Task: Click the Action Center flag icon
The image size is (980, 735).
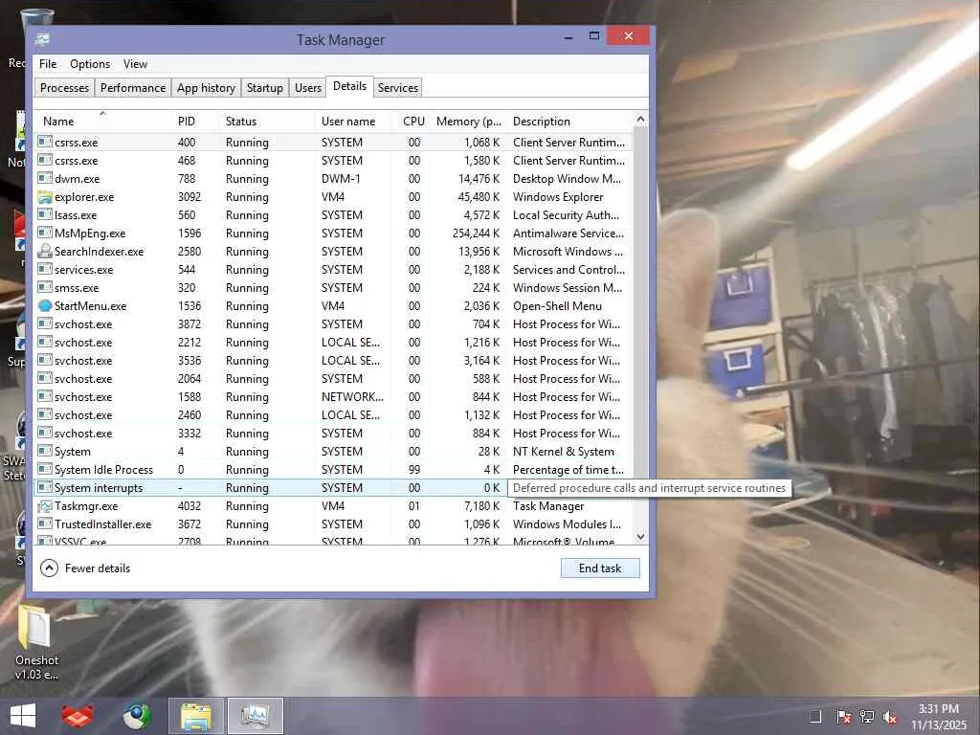Action: [843, 717]
